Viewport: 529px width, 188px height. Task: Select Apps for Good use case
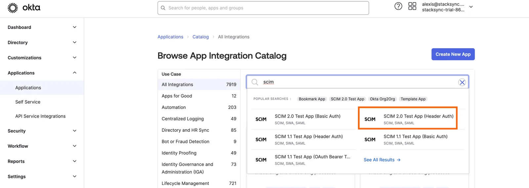click(199, 96)
